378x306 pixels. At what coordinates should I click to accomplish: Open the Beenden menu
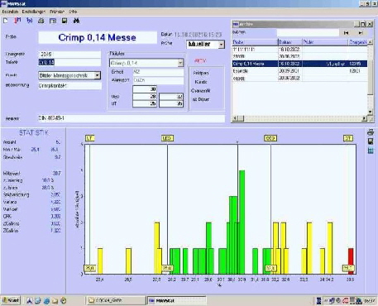[x=10, y=12]
